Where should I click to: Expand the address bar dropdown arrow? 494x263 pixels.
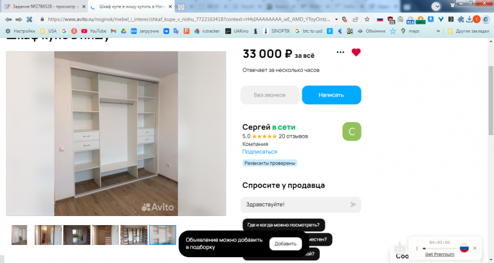(x=336, y=19)
